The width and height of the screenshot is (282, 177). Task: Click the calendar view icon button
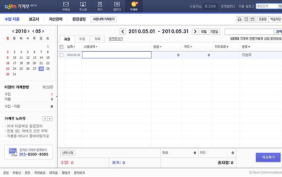click(253, 19)
